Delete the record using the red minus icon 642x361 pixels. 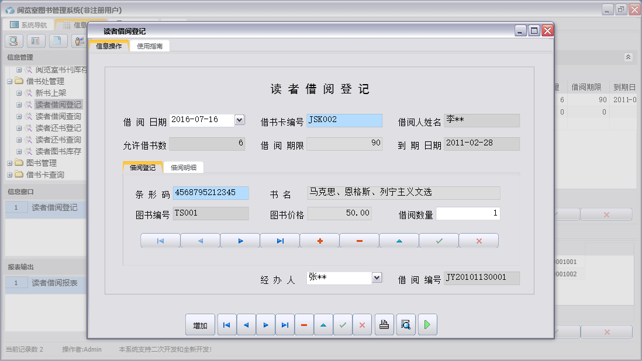tap(358, 240)
